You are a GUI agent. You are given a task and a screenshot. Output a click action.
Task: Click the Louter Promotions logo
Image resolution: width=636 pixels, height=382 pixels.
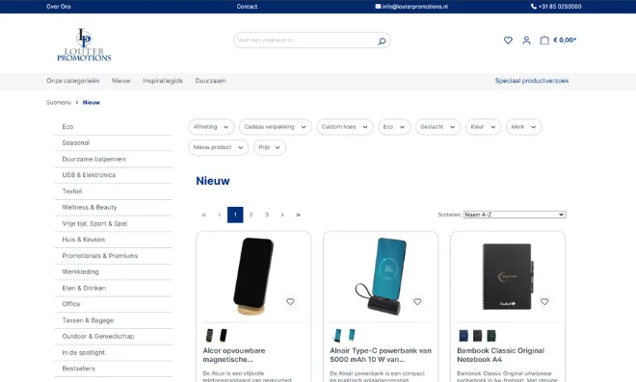[x=84, y=44]
